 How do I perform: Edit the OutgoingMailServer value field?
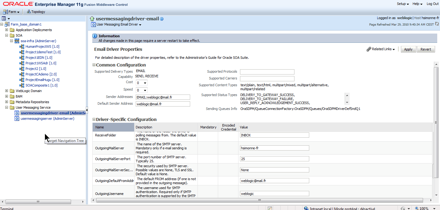(274, 148)
